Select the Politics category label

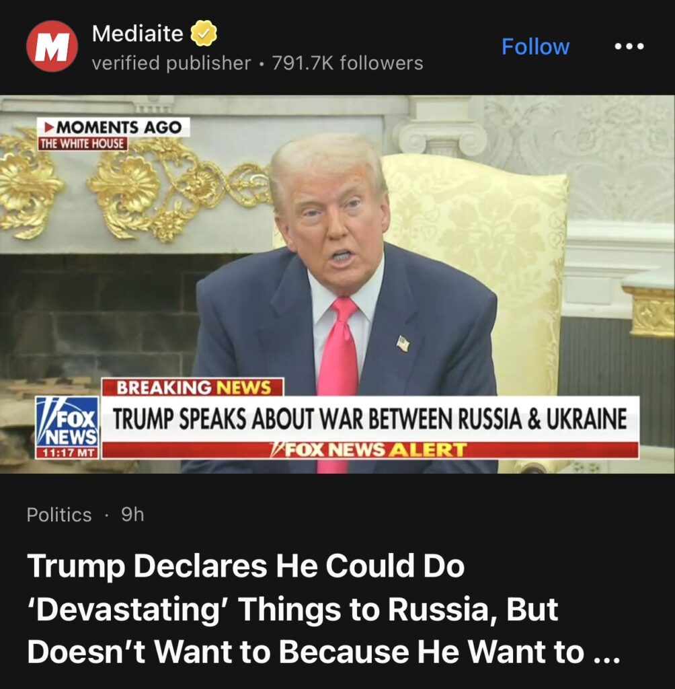pyautogui.click(x=59, y=515)
